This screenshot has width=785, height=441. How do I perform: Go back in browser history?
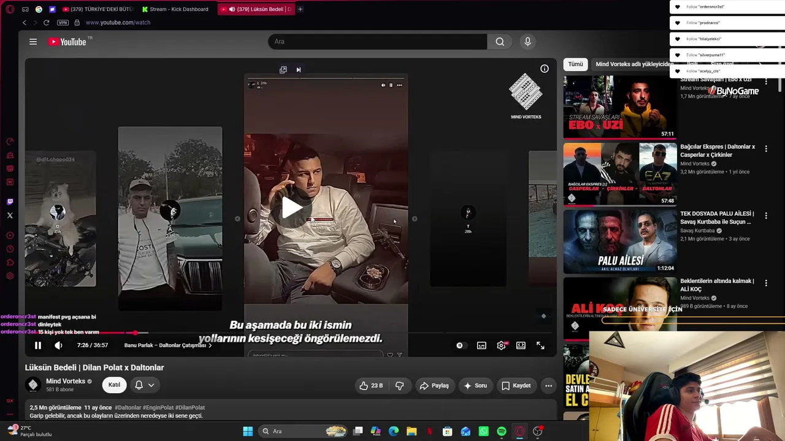coord(25,23)
